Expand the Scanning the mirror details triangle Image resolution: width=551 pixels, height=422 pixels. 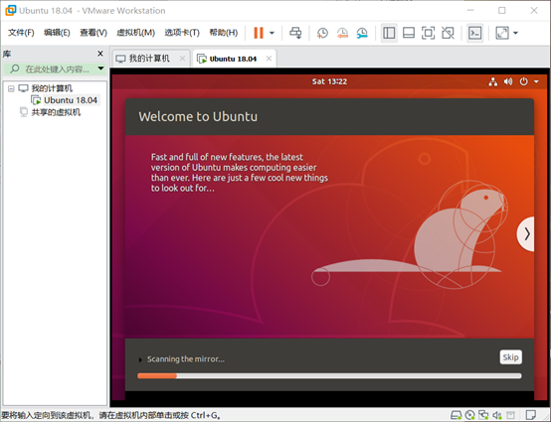pos(140,359)
